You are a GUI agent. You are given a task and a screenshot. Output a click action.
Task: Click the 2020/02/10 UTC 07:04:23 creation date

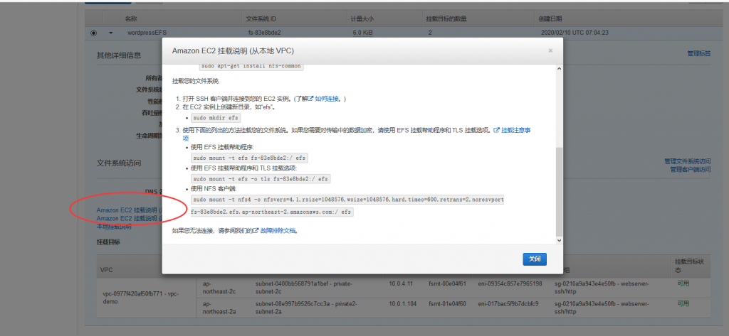coord(575,33)
